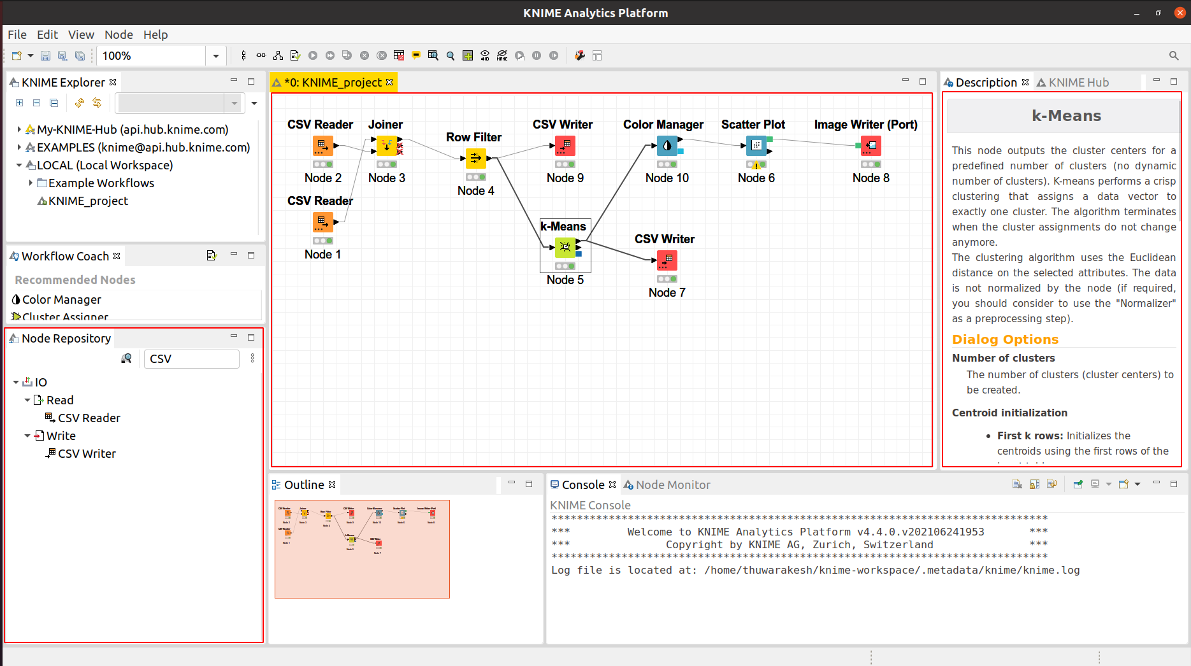Viewport: 1191px width, 666px height.
Task: Select the k-Means node icon on canvas
Action: click(565, 247)
